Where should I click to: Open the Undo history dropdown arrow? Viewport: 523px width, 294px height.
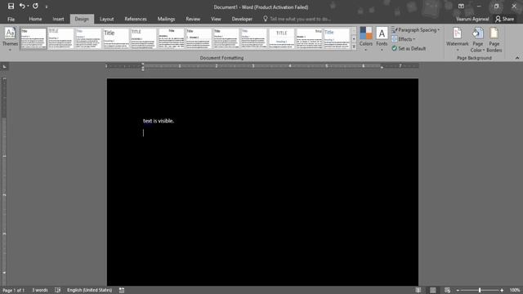(28, 6)
